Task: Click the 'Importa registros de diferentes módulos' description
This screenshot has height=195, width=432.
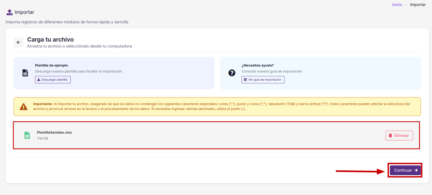Action: coord(67,22)
